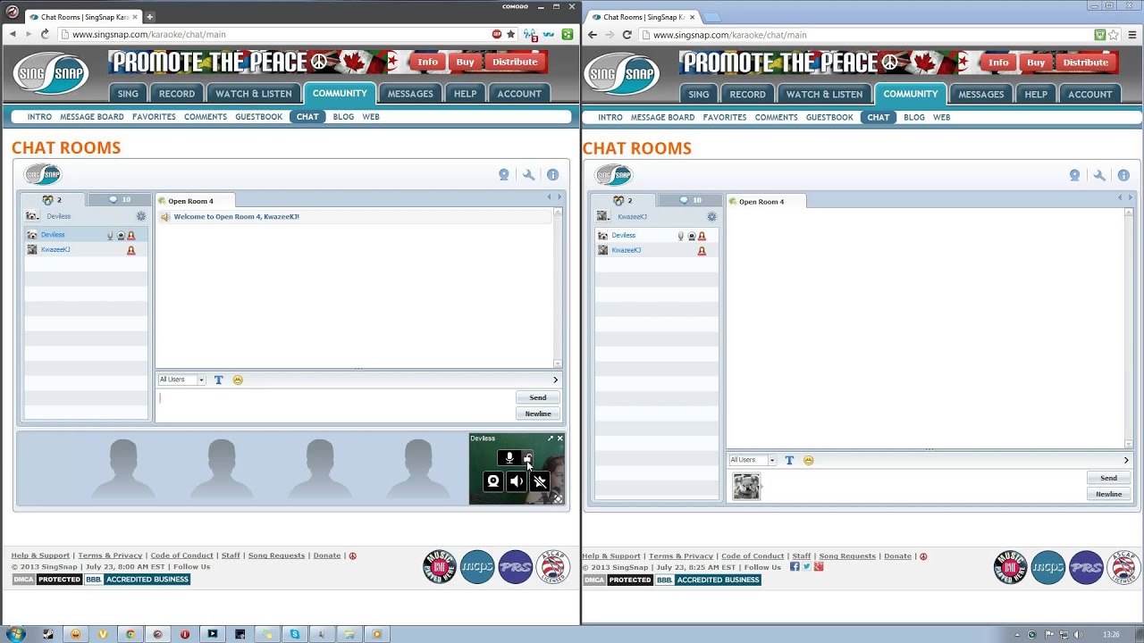This screenshot has height=643, width=1144.
Task: Click Newline button in left chat window
Action: pyautogui.click(x=538, y=413)
